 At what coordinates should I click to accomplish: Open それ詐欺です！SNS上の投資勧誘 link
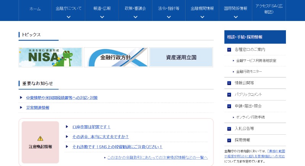tap(117, 147)
